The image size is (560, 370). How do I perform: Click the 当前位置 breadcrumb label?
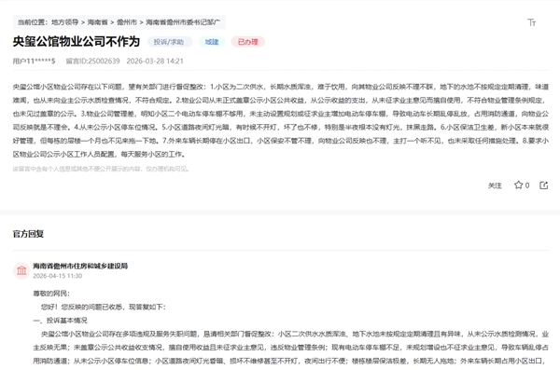click(32, 22)
